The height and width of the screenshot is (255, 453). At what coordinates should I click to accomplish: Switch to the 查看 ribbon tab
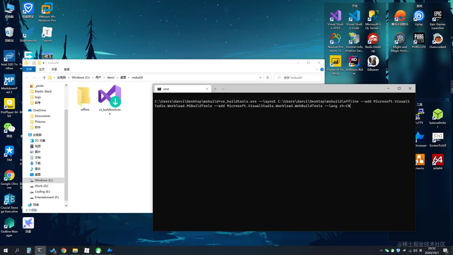point(67,69)
